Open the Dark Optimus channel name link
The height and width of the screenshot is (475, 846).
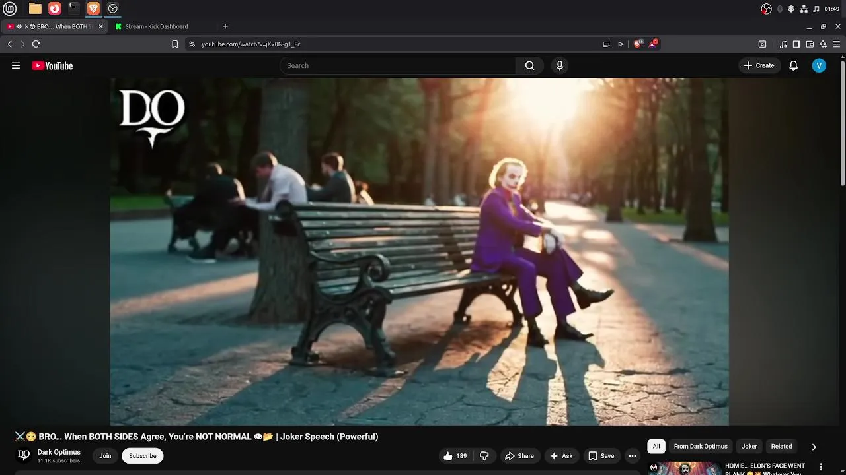pos(59,452)
